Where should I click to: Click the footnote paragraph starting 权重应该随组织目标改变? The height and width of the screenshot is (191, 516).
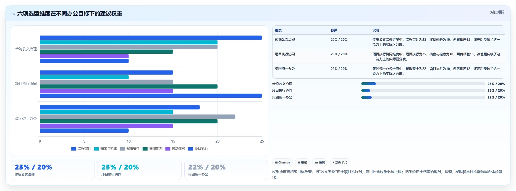tap(387, 174)
